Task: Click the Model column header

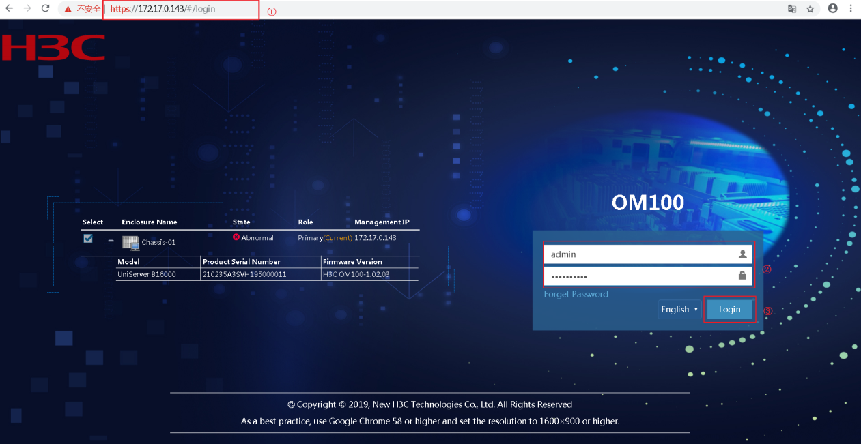Action: 128,261
